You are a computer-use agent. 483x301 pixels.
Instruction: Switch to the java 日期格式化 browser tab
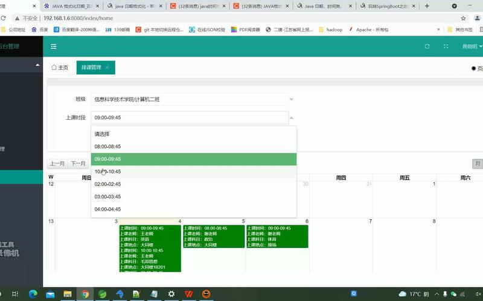click(x=135, y=6)
